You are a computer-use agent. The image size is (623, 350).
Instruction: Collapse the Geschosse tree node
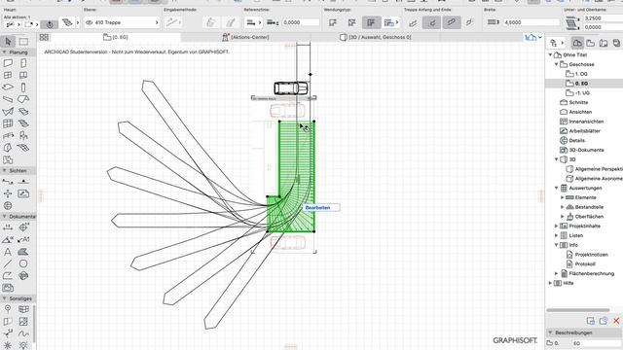pos(557,64)
